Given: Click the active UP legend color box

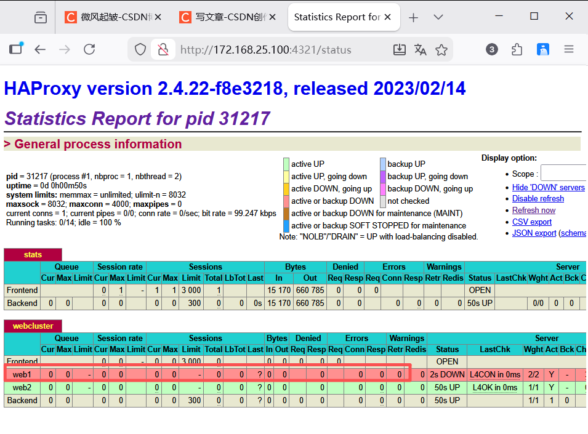Looking at the screenshot, I should click(x=286, y=164).
